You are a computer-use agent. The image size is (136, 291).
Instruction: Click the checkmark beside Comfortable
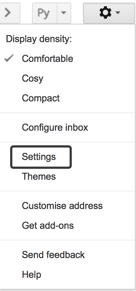[x=9, y=59]
